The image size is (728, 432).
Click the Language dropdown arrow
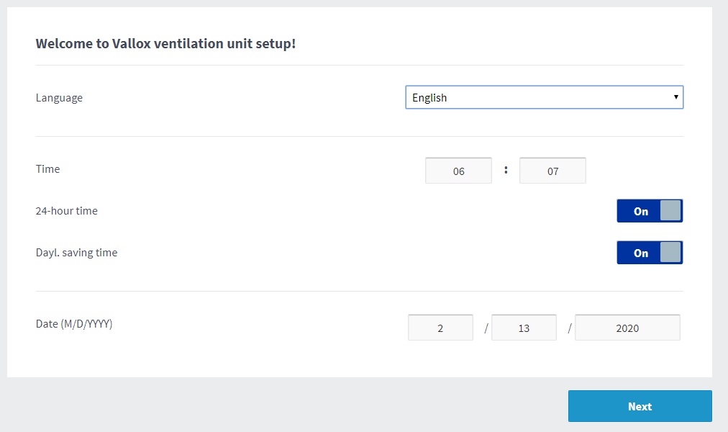[675, 97]
